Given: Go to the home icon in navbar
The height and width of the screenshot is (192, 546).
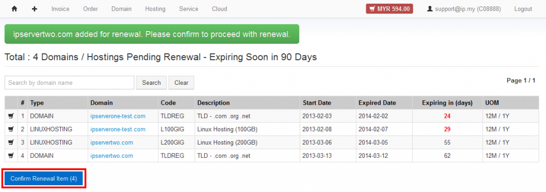Looking at the screenshot, I should (x=14, y=9).
